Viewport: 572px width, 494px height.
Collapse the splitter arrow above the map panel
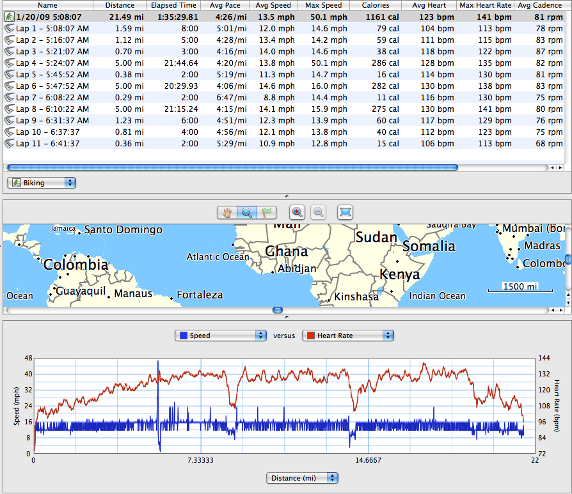pyautogui.click(x=287, y=196)
